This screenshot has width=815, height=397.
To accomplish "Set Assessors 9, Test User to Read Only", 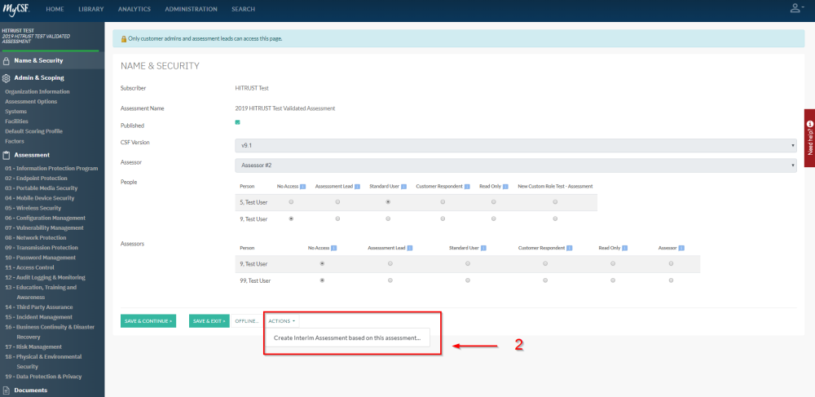I will tap(613, 264).
